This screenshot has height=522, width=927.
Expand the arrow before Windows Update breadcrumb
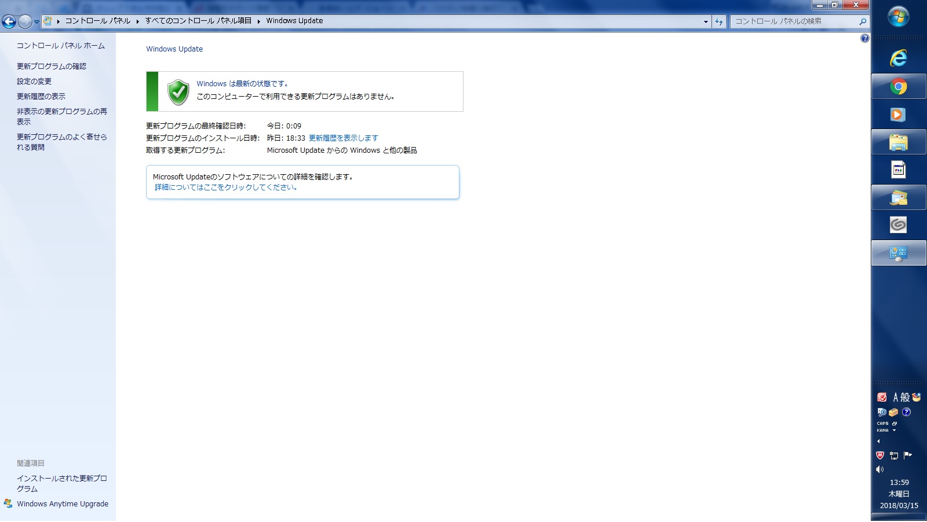tap(259, 21)
